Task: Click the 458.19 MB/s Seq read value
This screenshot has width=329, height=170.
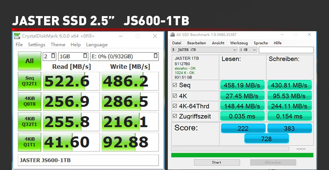Action: (x=242, y=85)
